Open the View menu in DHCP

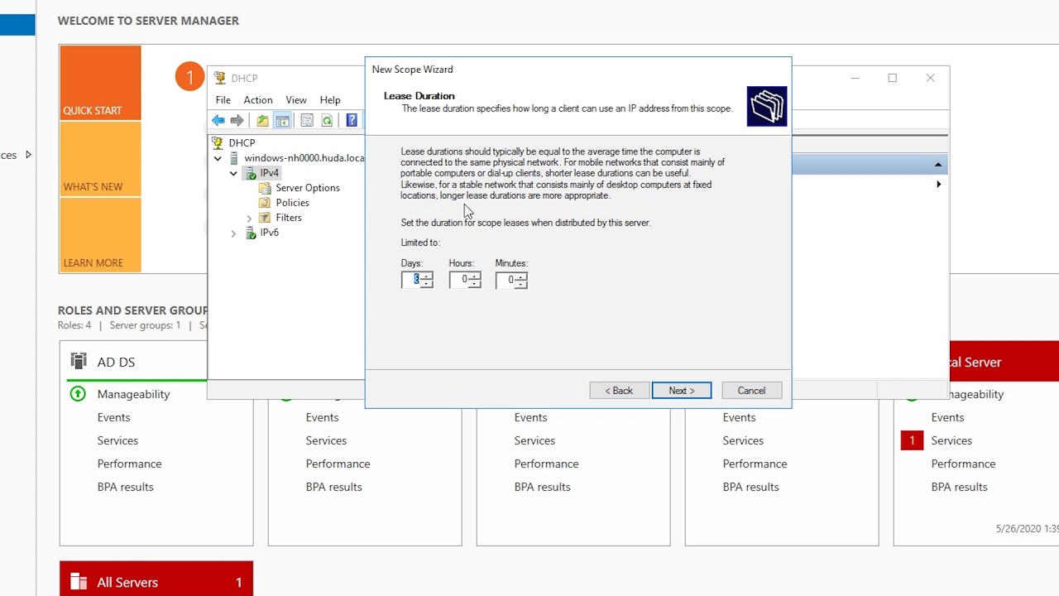coord(296,99)
